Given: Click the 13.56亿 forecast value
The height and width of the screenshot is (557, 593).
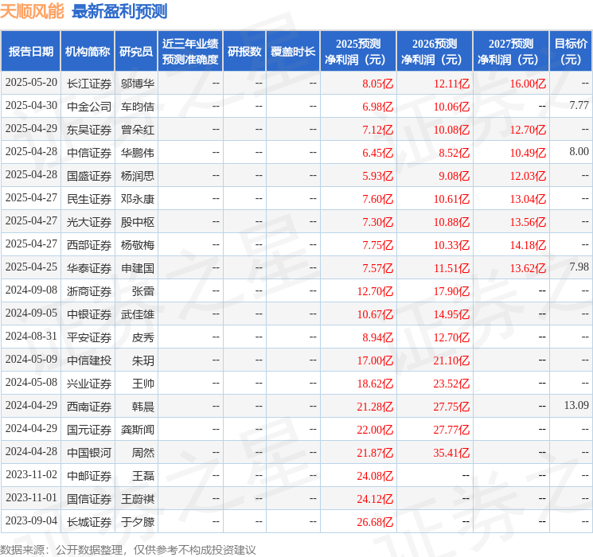Looking at the screenshot, I should [528, 222].
